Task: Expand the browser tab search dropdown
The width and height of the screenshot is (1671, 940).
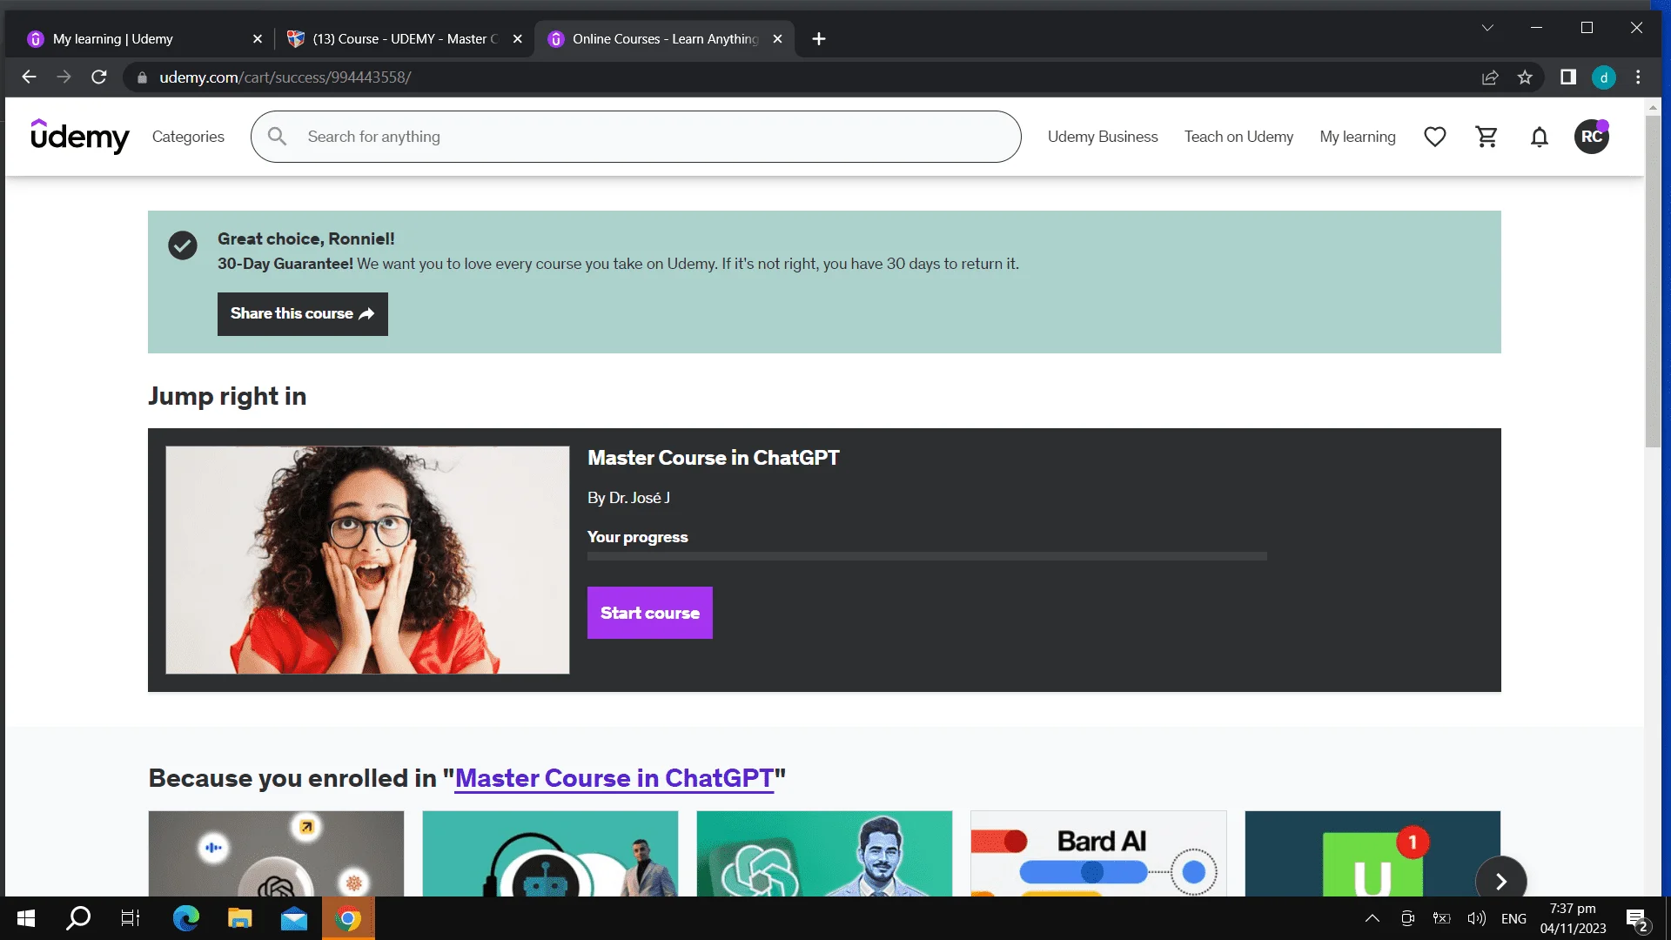Action: (x=1487, y=28)
